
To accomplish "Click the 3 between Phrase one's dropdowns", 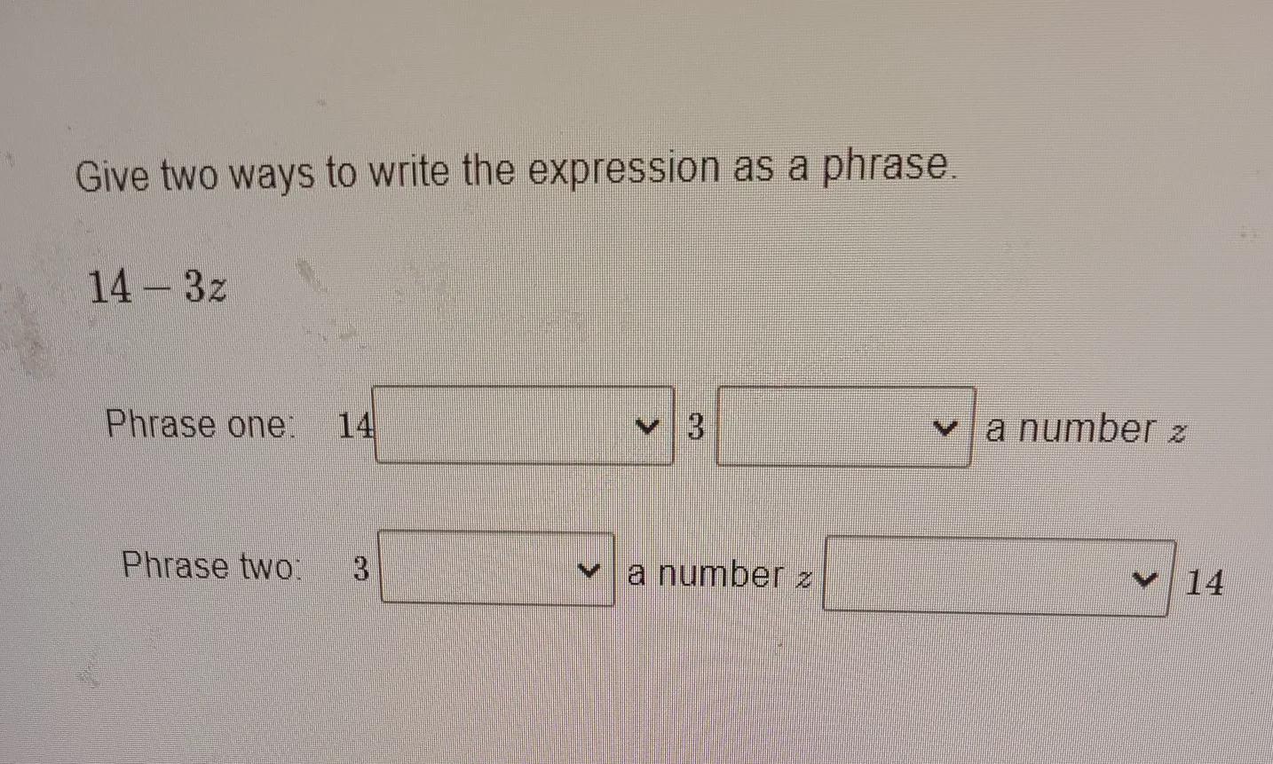I will tap(696, 428).
